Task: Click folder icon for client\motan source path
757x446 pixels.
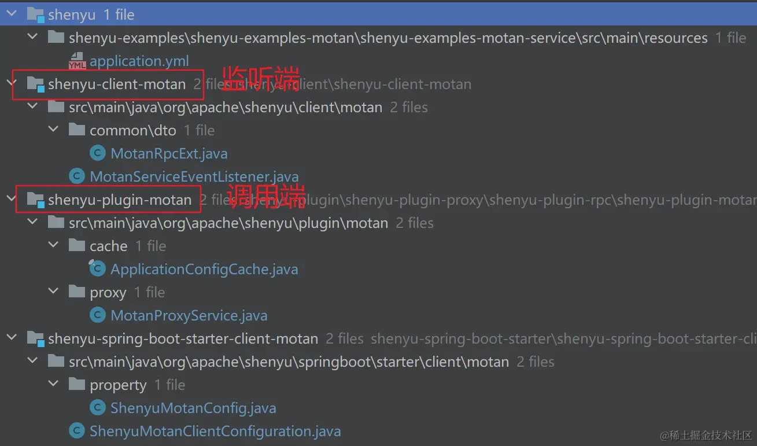Action: 56,107
